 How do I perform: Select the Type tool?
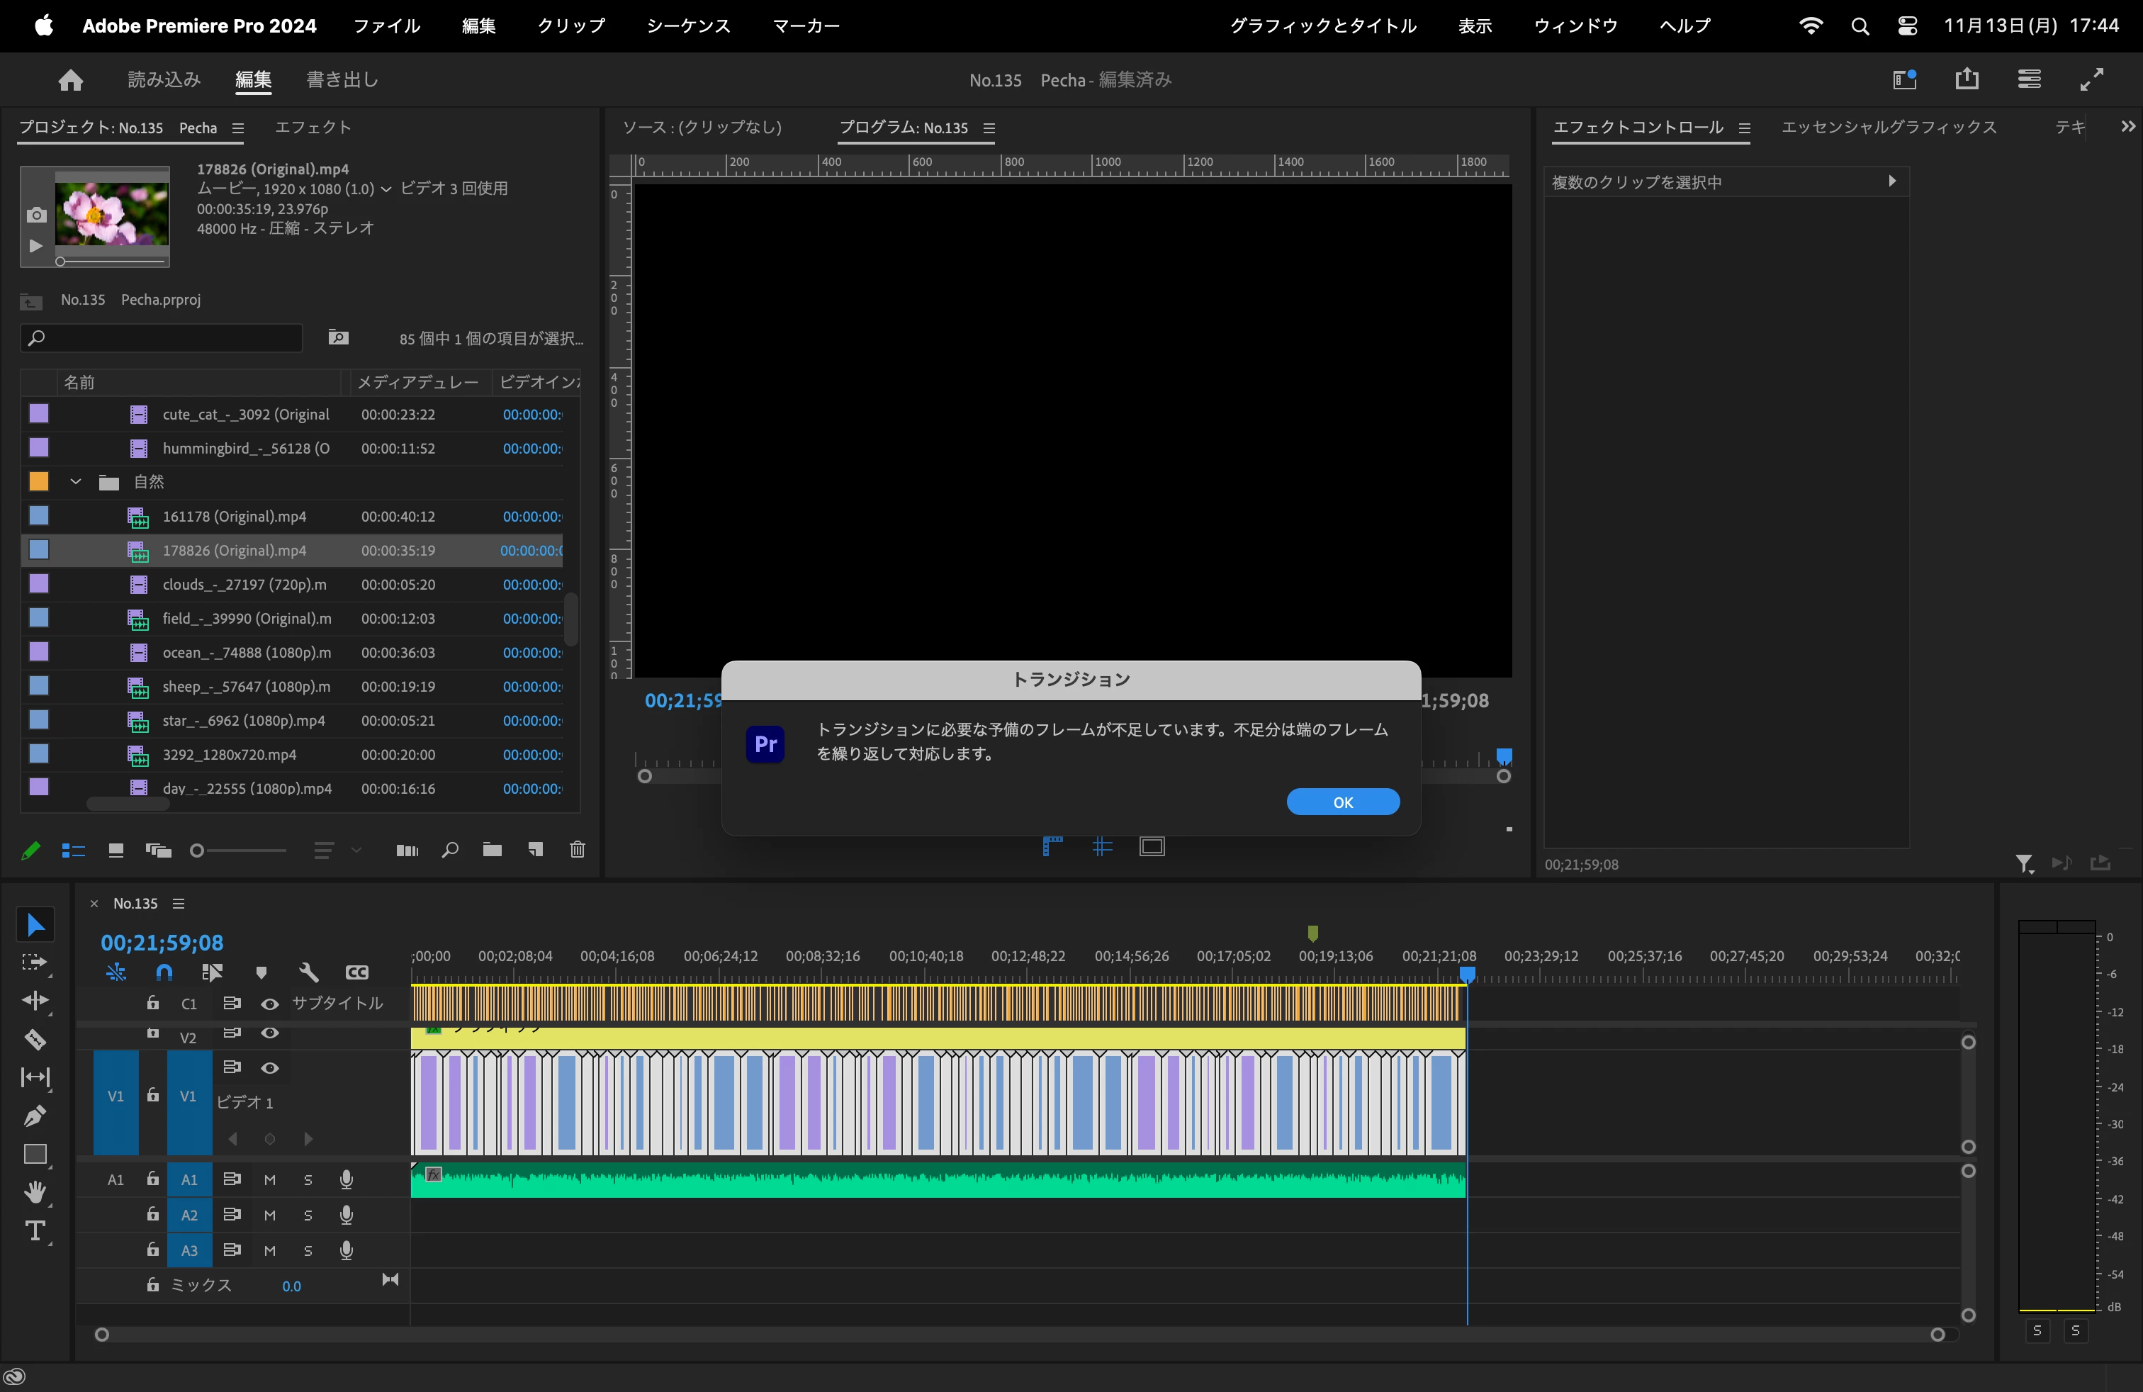[35, 1231]
